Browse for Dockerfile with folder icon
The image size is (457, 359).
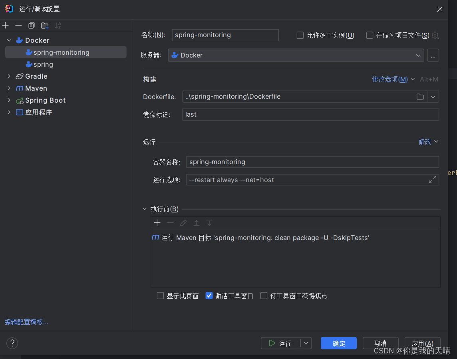(x=420, y=97)
